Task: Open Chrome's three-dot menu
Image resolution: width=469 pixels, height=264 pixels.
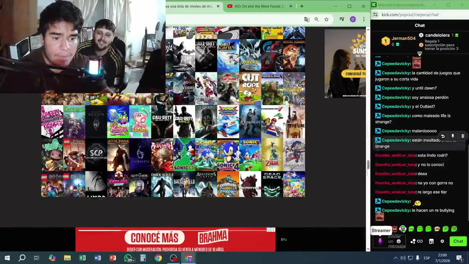Action: [x=363, y=19]
